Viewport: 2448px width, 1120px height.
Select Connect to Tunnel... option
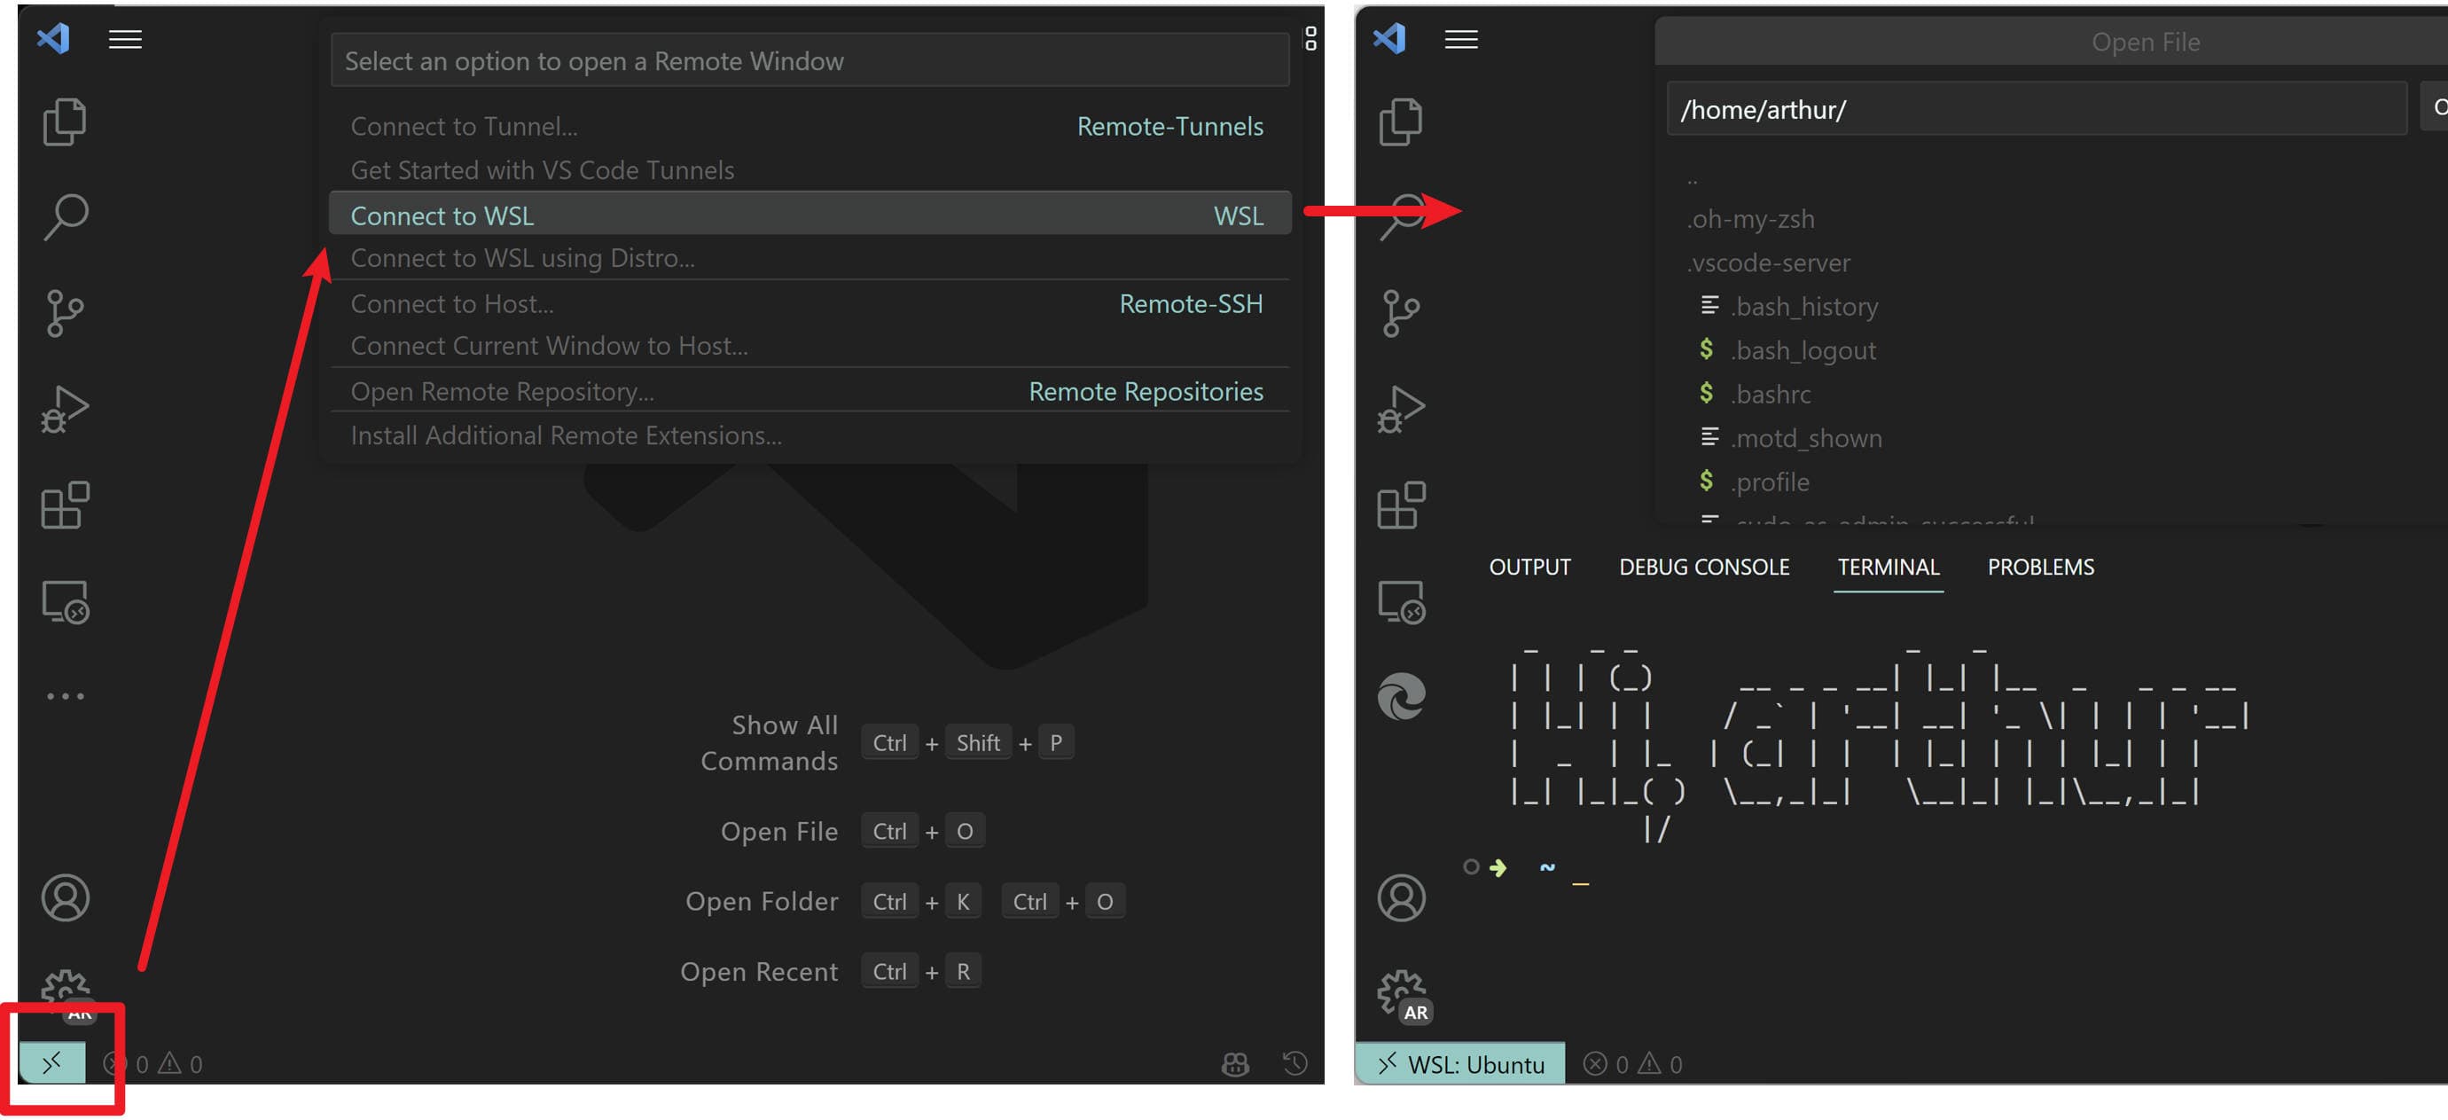click(809, 127)
